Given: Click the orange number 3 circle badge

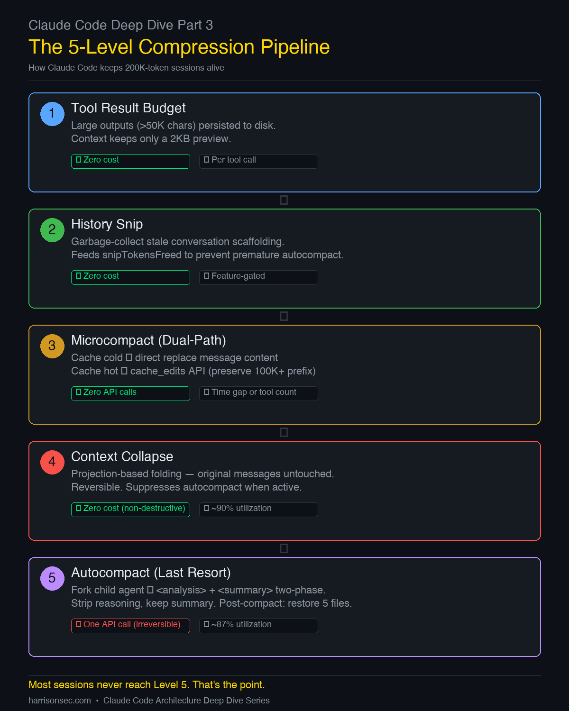Looking at the screenshot, I should point(52,346).
